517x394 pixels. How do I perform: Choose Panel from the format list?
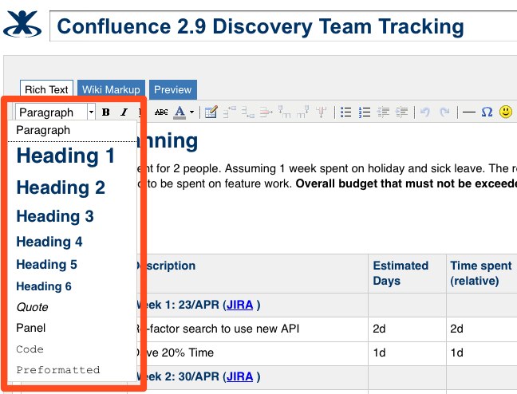[x=72, y=328]
